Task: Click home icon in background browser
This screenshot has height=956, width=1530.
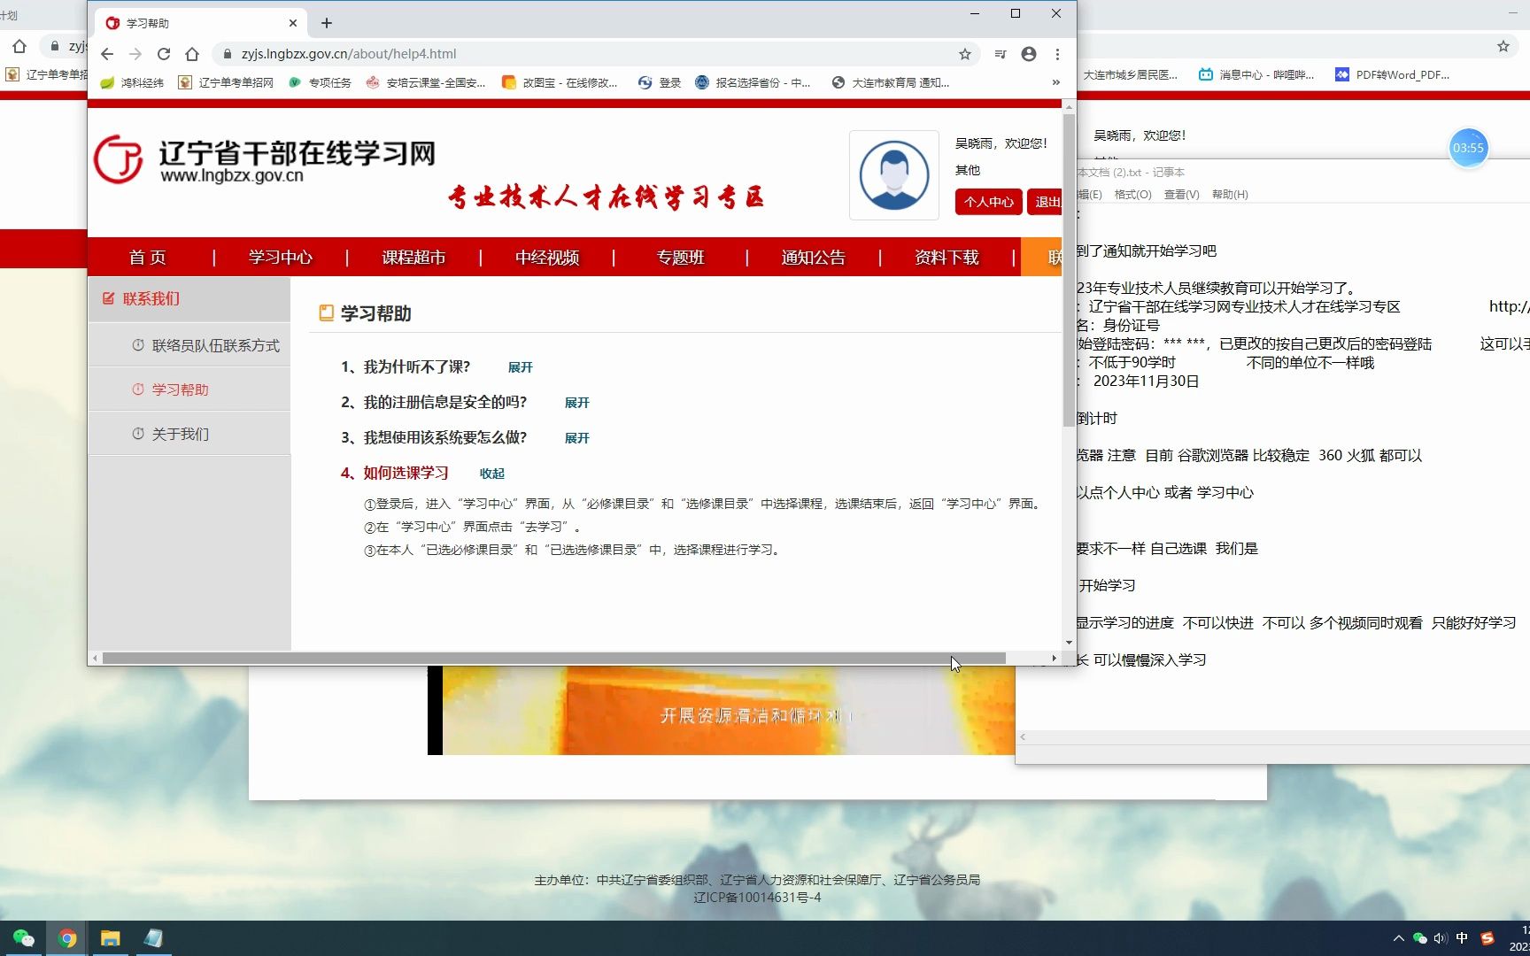Action: 19,46
